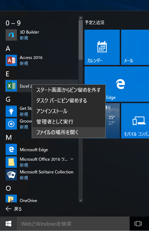Click the M section letter header
The image size is (149, 231).
[9, 137]
